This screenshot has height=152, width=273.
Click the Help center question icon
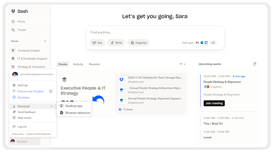tap(14, 118)
